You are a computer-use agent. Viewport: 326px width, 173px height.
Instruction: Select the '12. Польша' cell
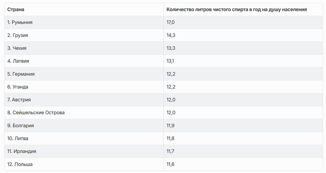coord(84,164)
